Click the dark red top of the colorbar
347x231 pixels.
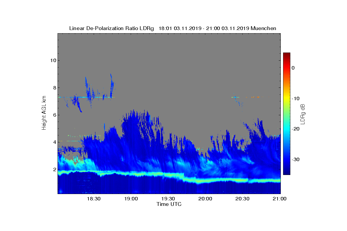[x=287, y=54]
